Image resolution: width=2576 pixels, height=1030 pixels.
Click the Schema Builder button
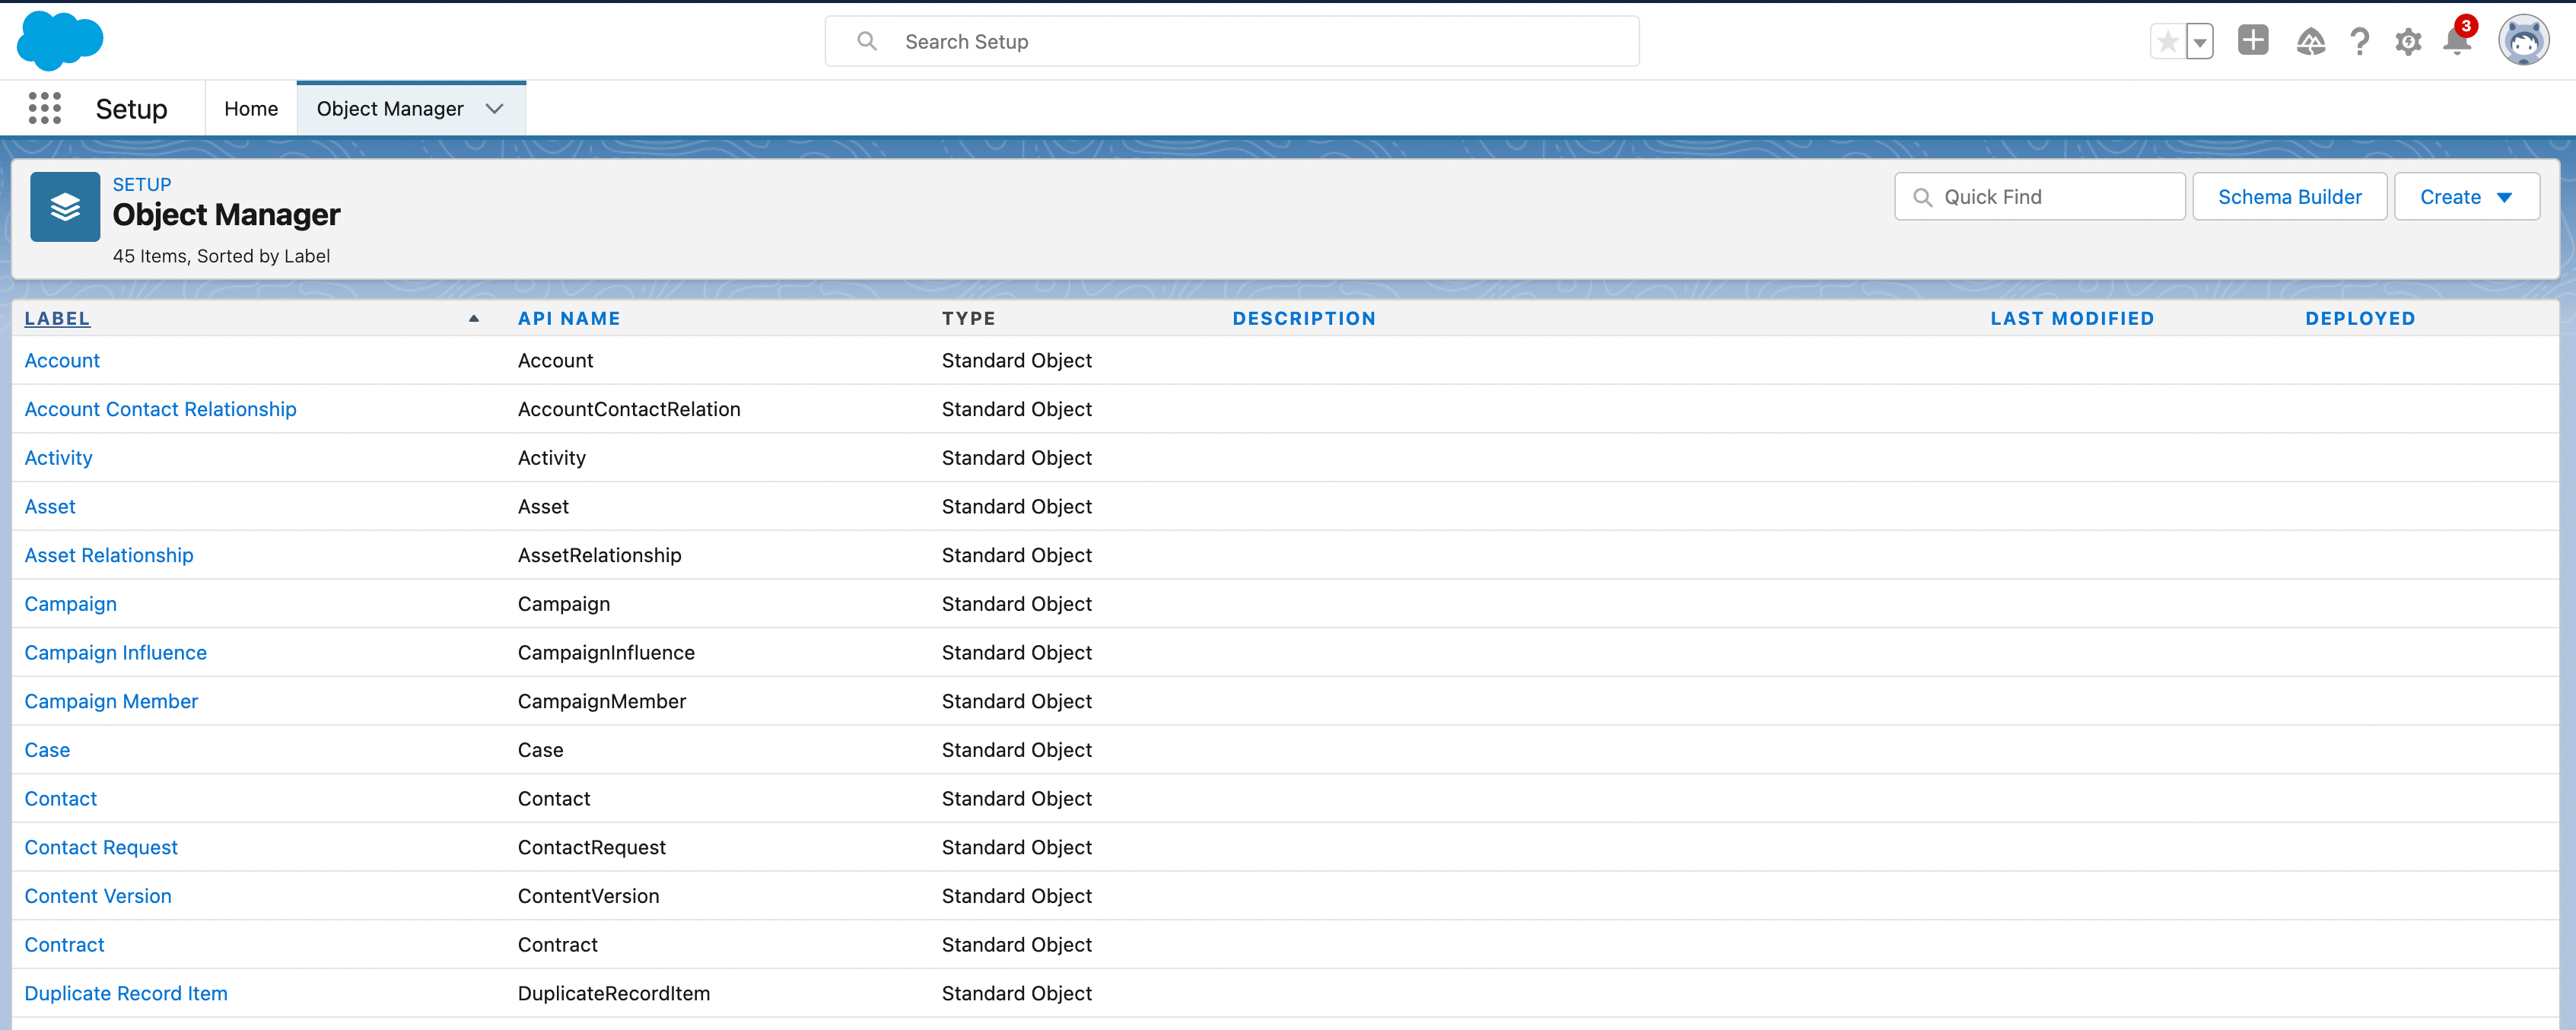(x=2289, y=197)
